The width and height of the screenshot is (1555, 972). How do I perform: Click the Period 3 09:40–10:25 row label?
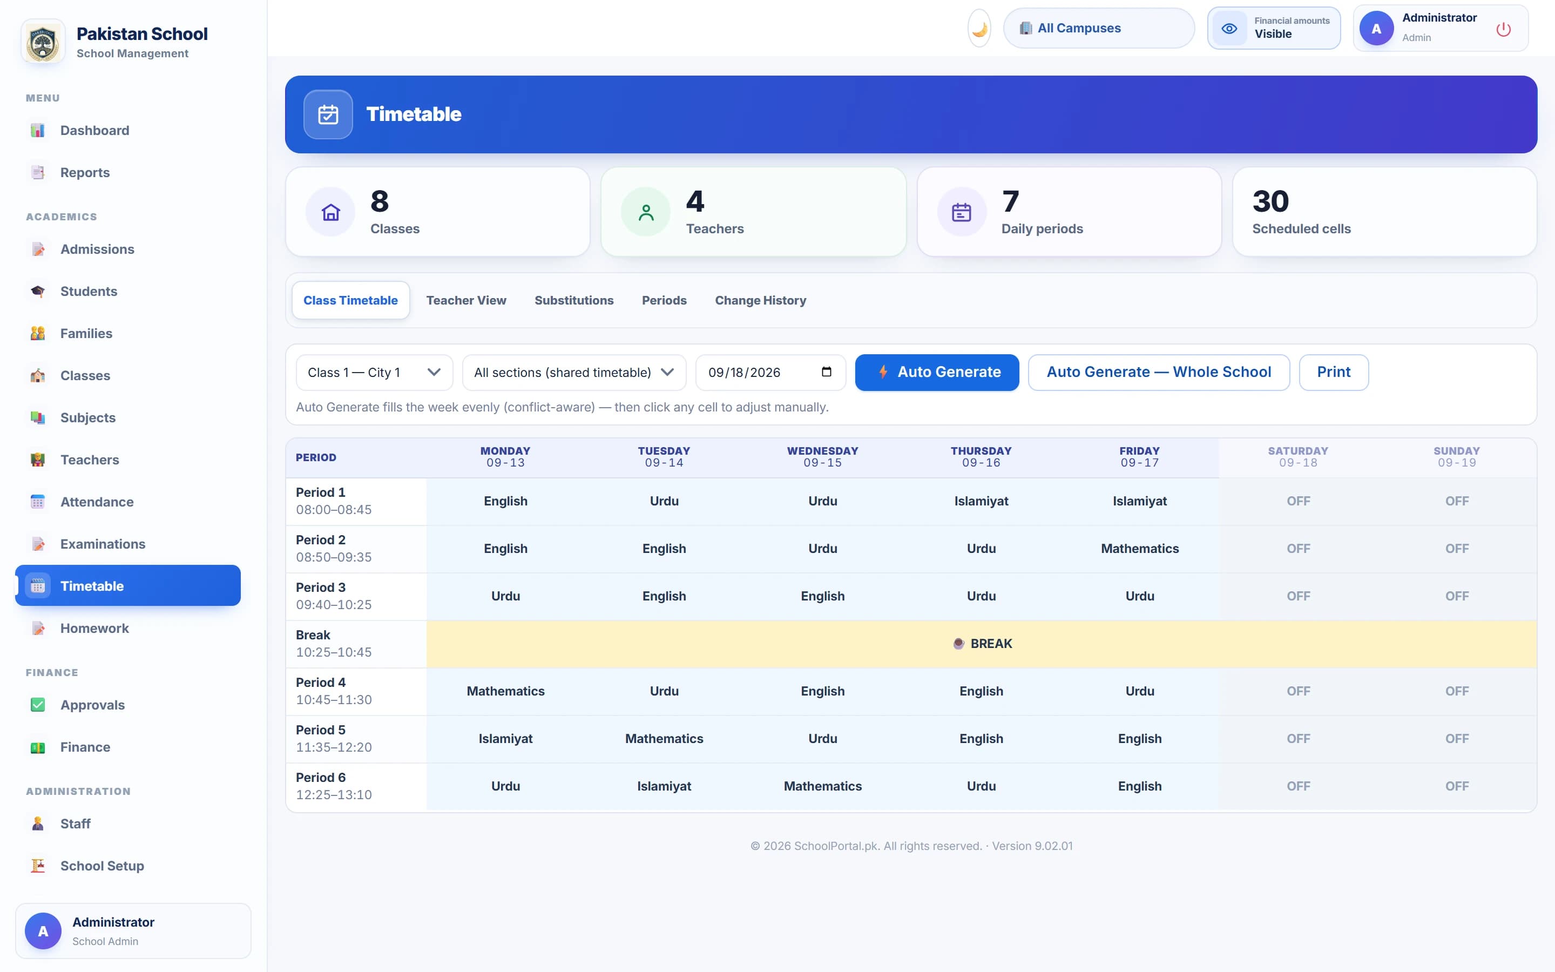coord(356,597)
